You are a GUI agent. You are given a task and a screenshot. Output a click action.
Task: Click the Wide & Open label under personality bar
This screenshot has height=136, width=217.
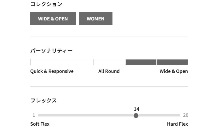[174, 71]
